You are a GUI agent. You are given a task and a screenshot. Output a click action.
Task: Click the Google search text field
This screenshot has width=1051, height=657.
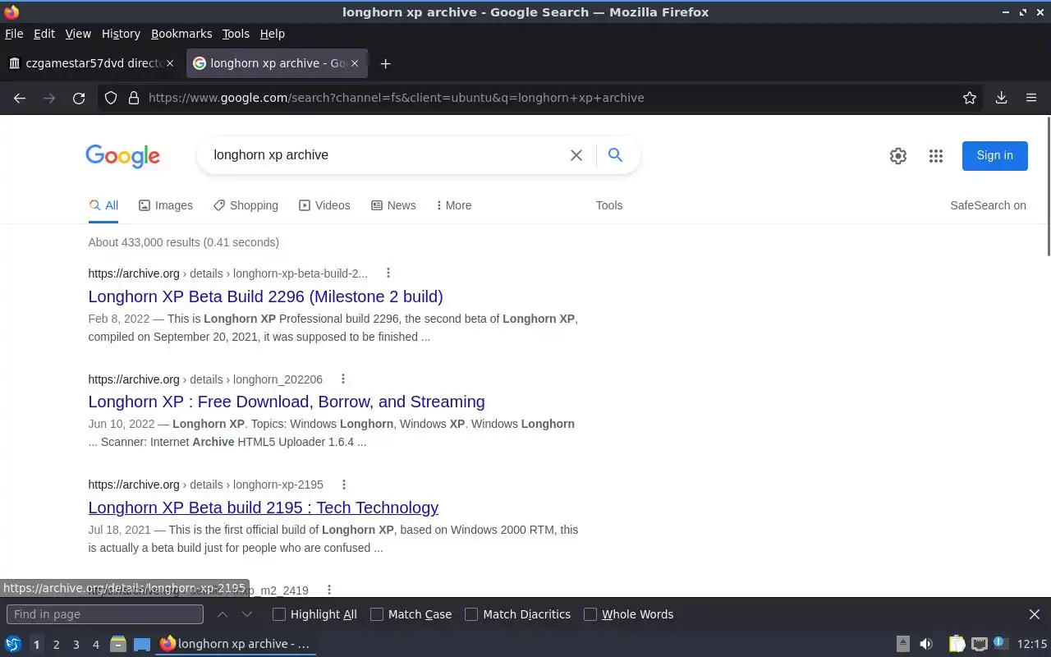[384, 155]
